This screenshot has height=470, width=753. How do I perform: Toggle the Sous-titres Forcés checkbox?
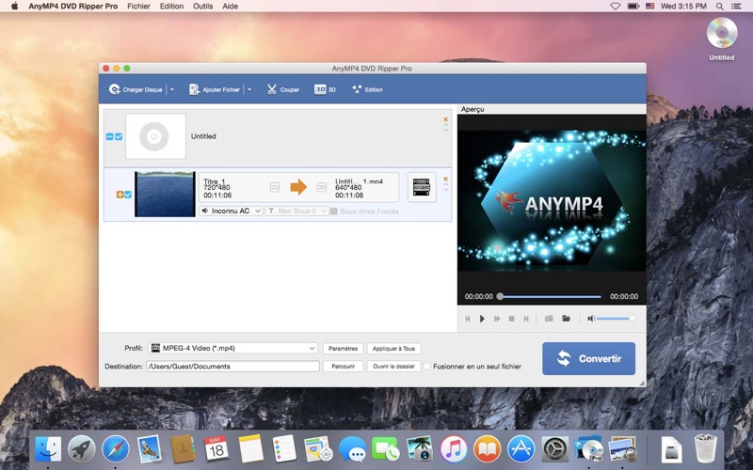coord(334,211)
